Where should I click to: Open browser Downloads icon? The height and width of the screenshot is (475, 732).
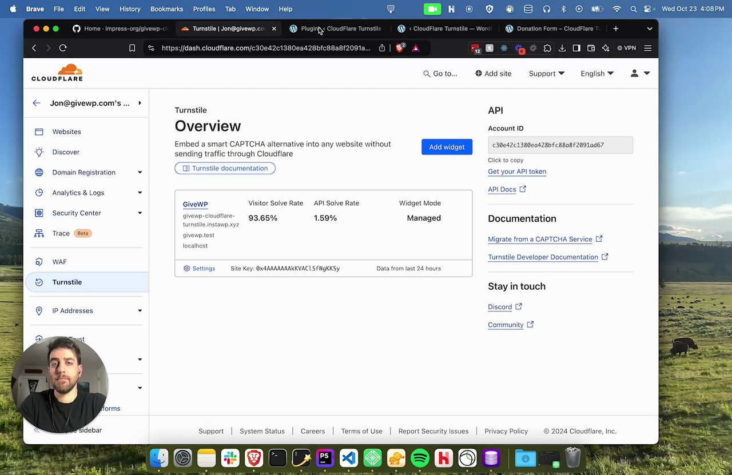click(x=562, y=48)
